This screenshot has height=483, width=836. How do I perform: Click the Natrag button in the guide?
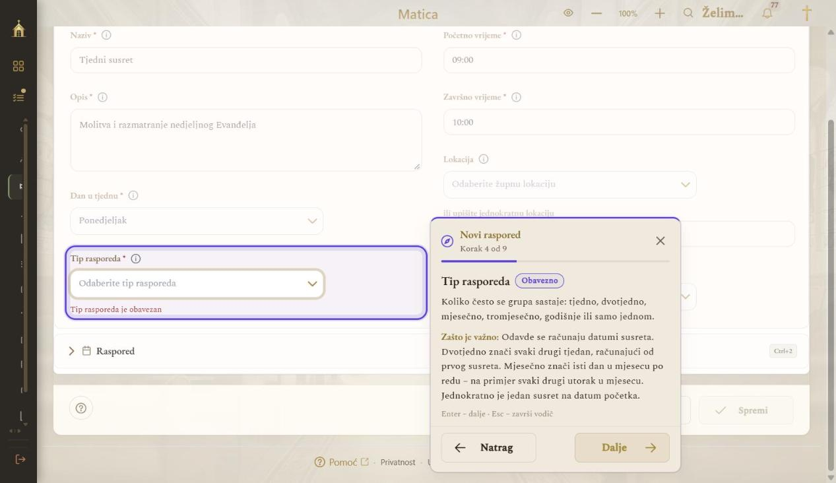point(489,447)
